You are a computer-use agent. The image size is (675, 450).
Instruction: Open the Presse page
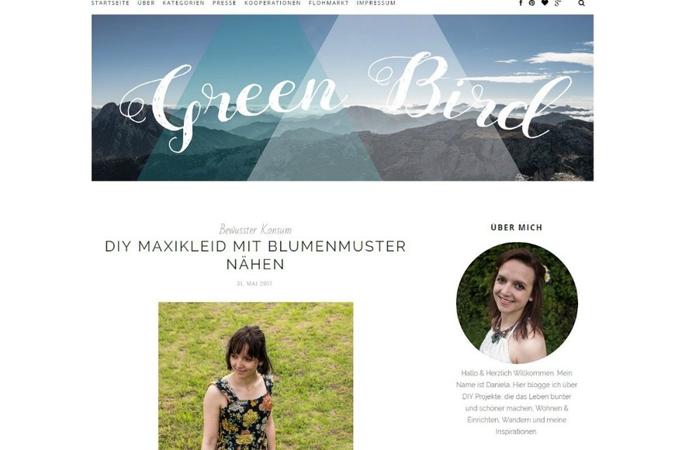point(224,2)
